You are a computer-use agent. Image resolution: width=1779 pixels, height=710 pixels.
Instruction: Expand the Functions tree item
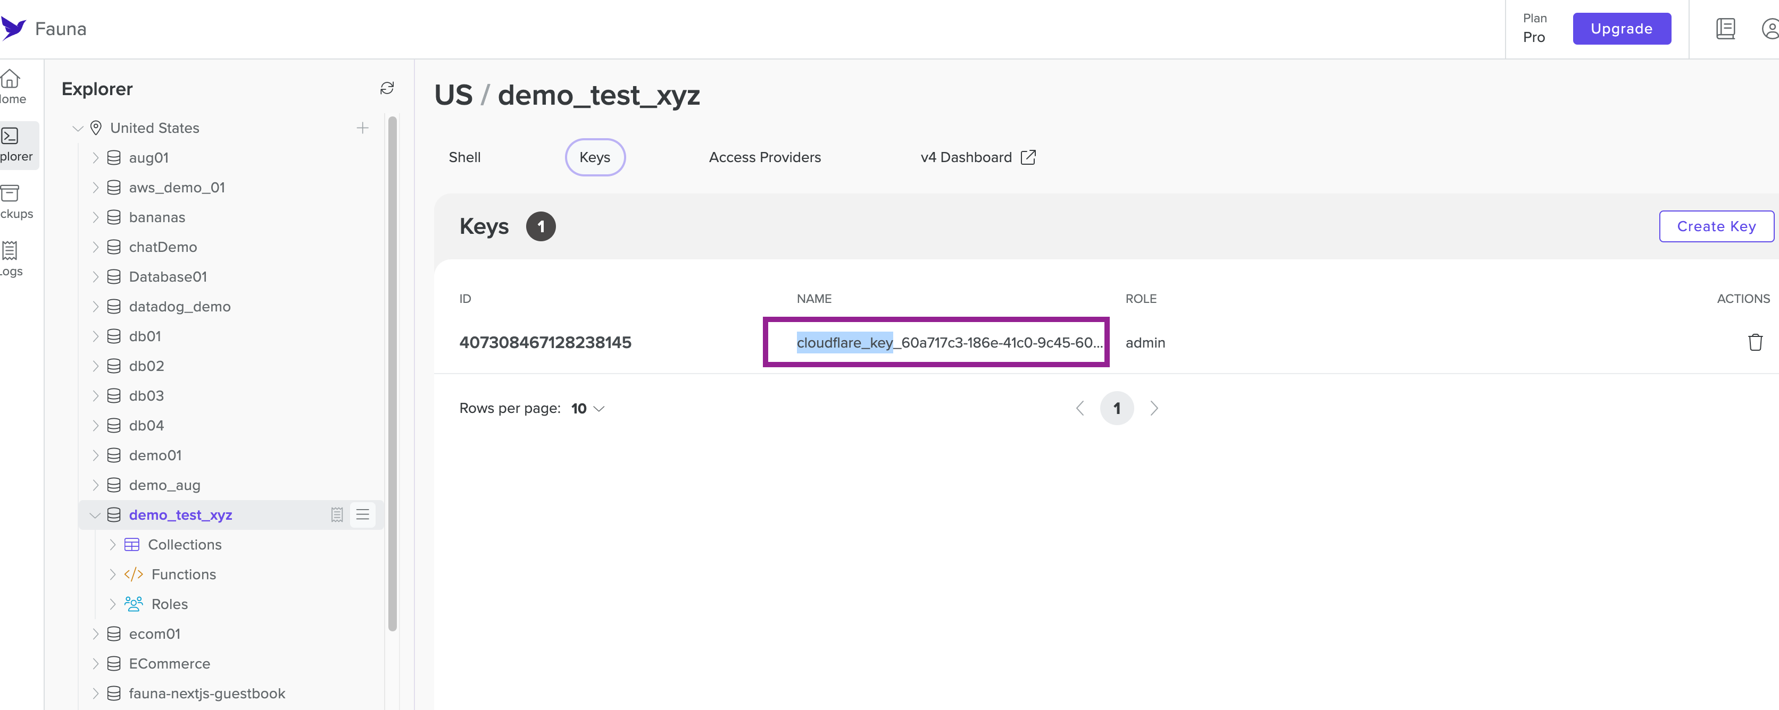(x=110, y=573)
